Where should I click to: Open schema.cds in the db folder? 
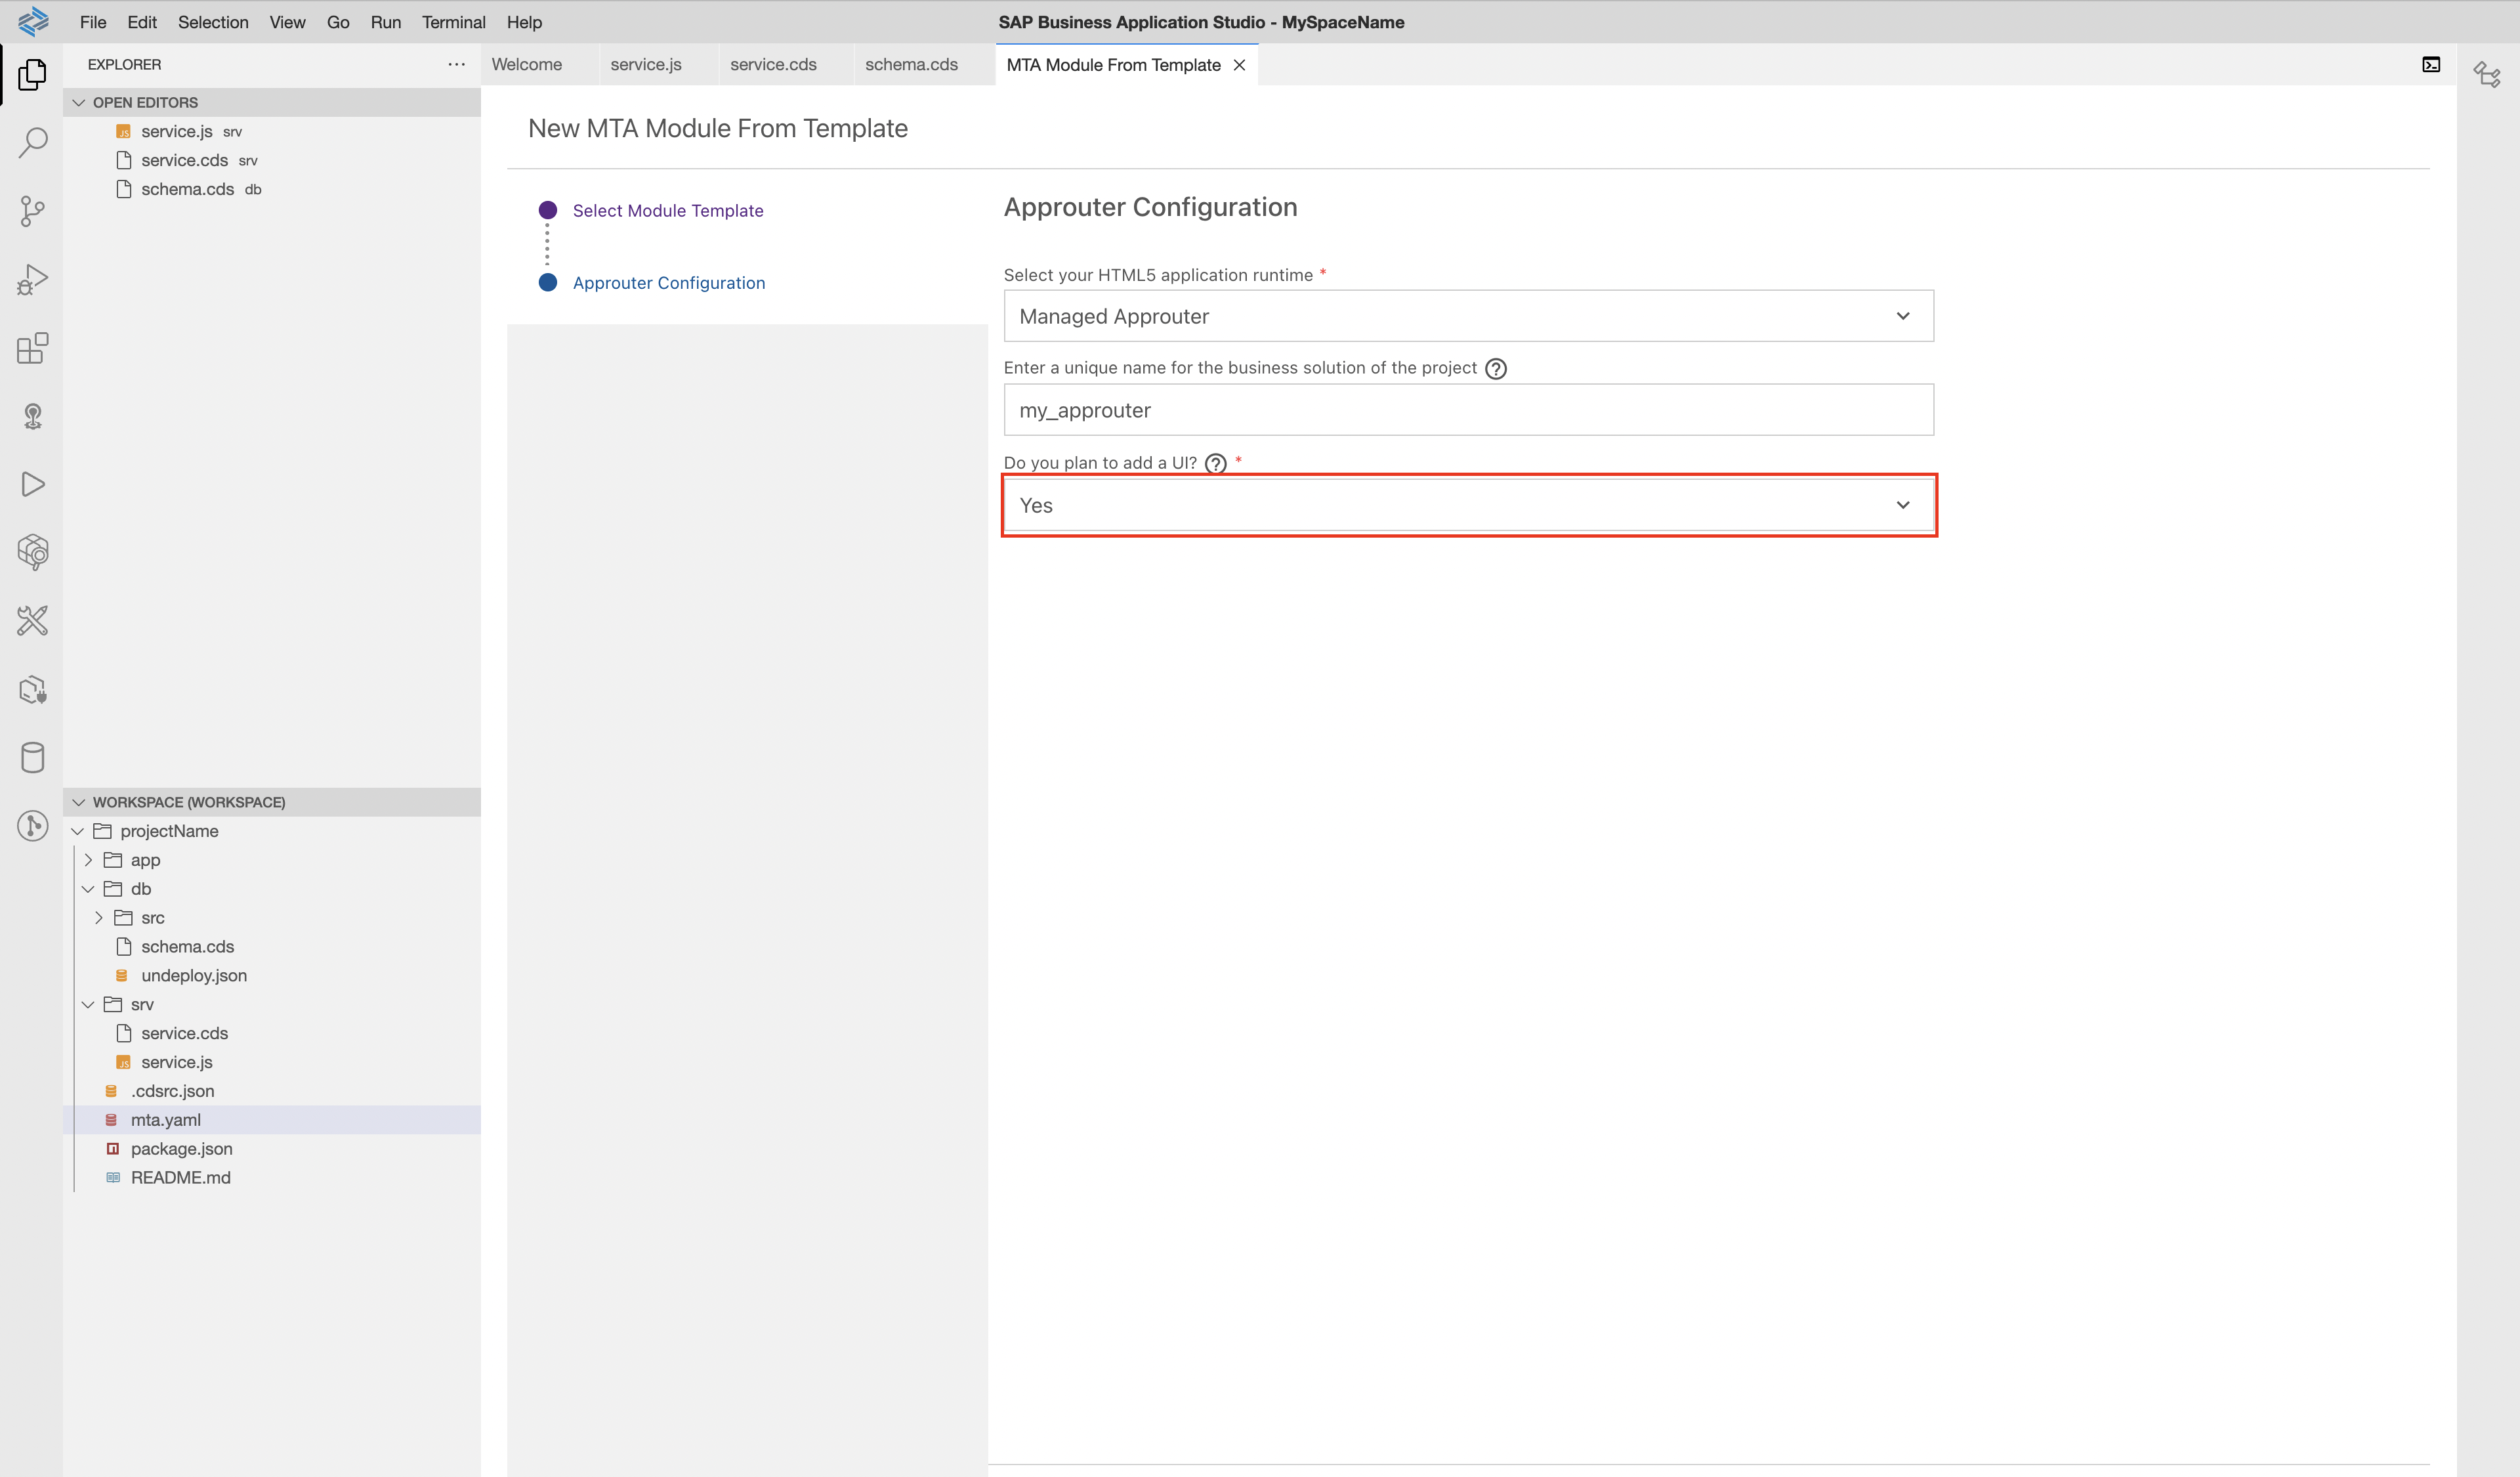click(x=271, y=946)
